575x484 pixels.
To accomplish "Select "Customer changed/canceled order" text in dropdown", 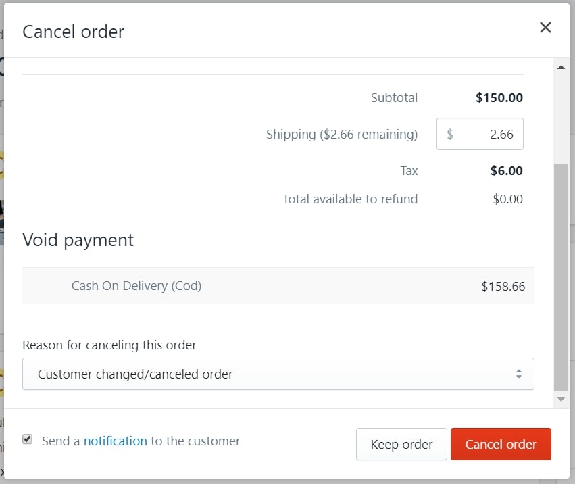I will click(135, 374).
